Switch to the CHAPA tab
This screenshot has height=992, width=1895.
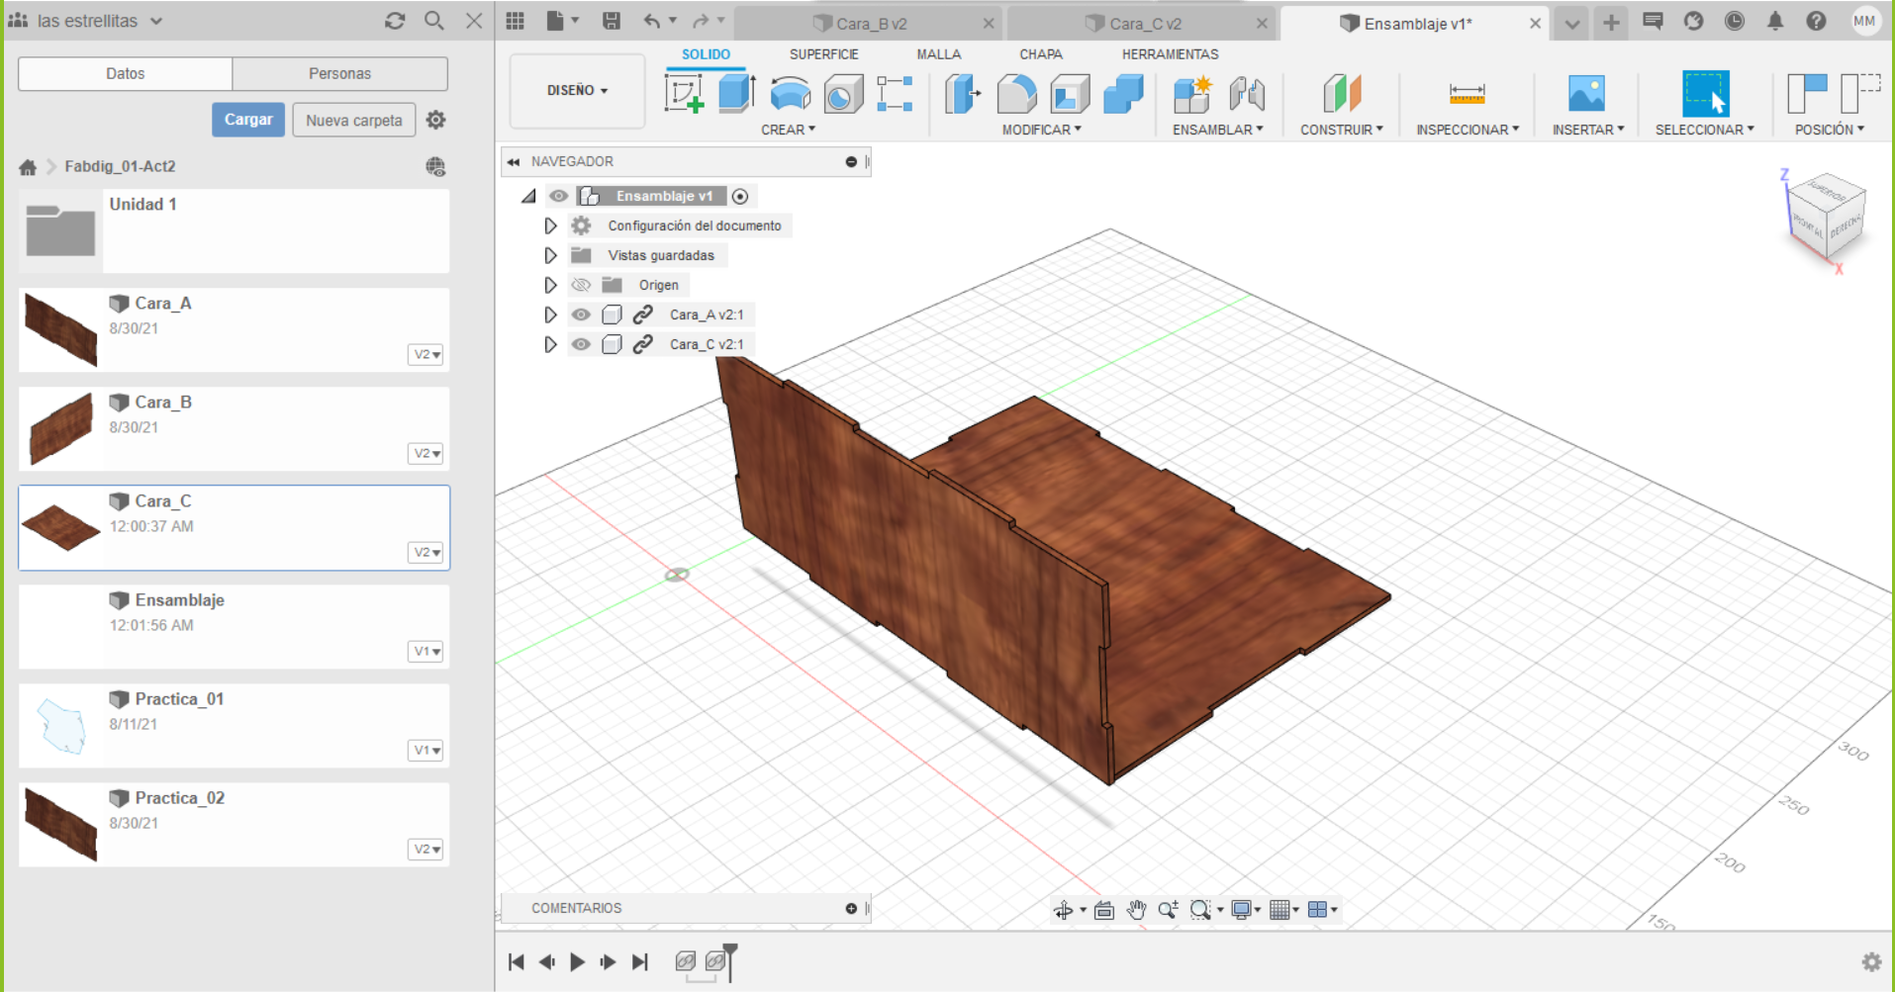(1041, 54)
